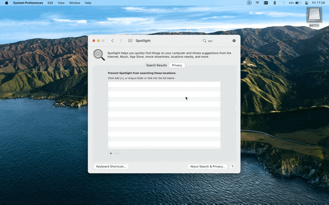Open the Edit menu
The image size is (329, 205).
tap(50, 3)
